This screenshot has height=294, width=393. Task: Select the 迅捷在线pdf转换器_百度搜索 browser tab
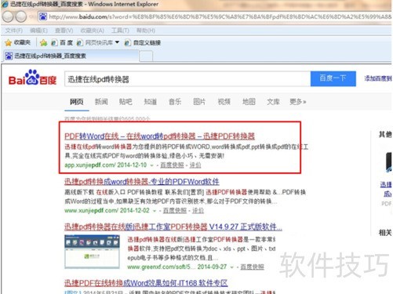71,56
